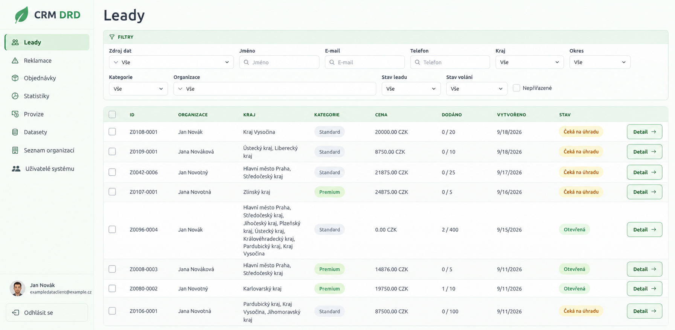
Task: Open Datasety via its database icon
Action: 15,132
